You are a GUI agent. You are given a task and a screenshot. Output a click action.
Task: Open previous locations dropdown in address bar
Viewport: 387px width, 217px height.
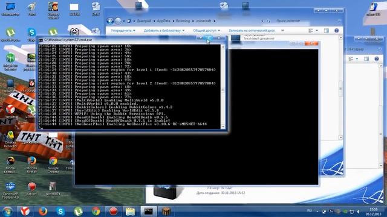tap(262, 21)
